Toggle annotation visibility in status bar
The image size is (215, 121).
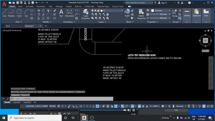coord(139,106)
